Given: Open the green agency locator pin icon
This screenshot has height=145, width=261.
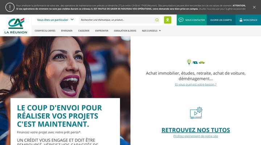Looking at the screenshot, I should pos(167,20).
